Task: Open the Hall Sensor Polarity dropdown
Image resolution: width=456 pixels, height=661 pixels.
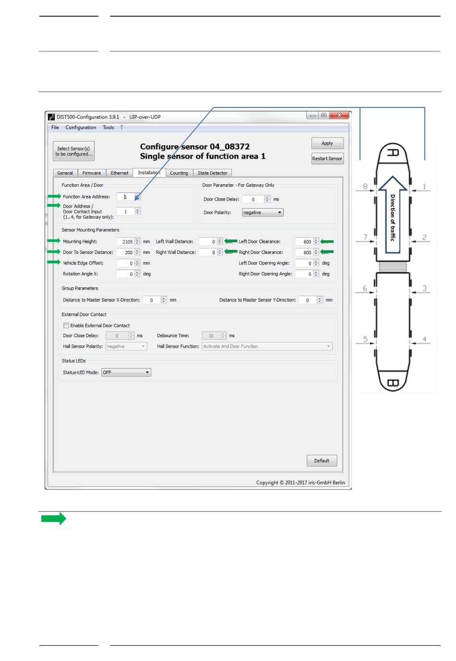Action: [x=126, y=346]
